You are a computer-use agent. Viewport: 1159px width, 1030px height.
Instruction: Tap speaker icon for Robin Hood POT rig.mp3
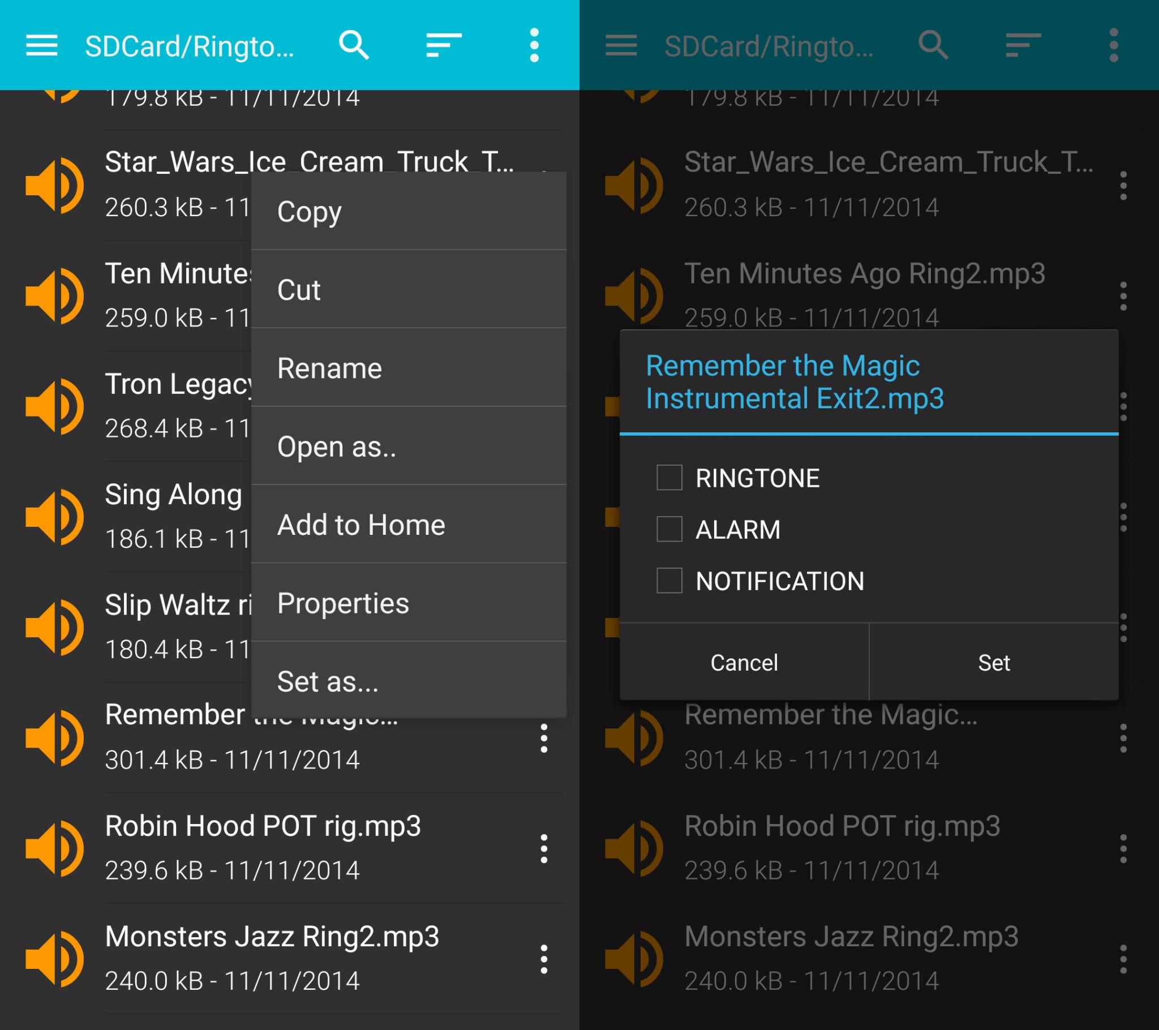(x=54, y=848)
